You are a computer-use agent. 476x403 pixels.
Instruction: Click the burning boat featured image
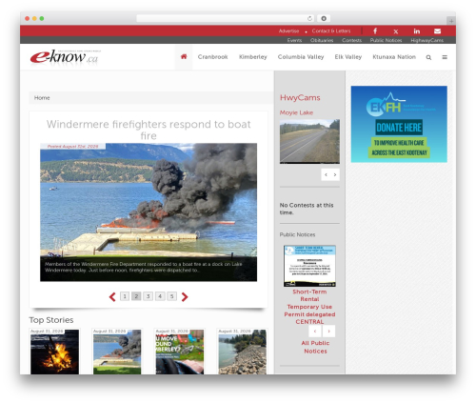pos(149,212)
